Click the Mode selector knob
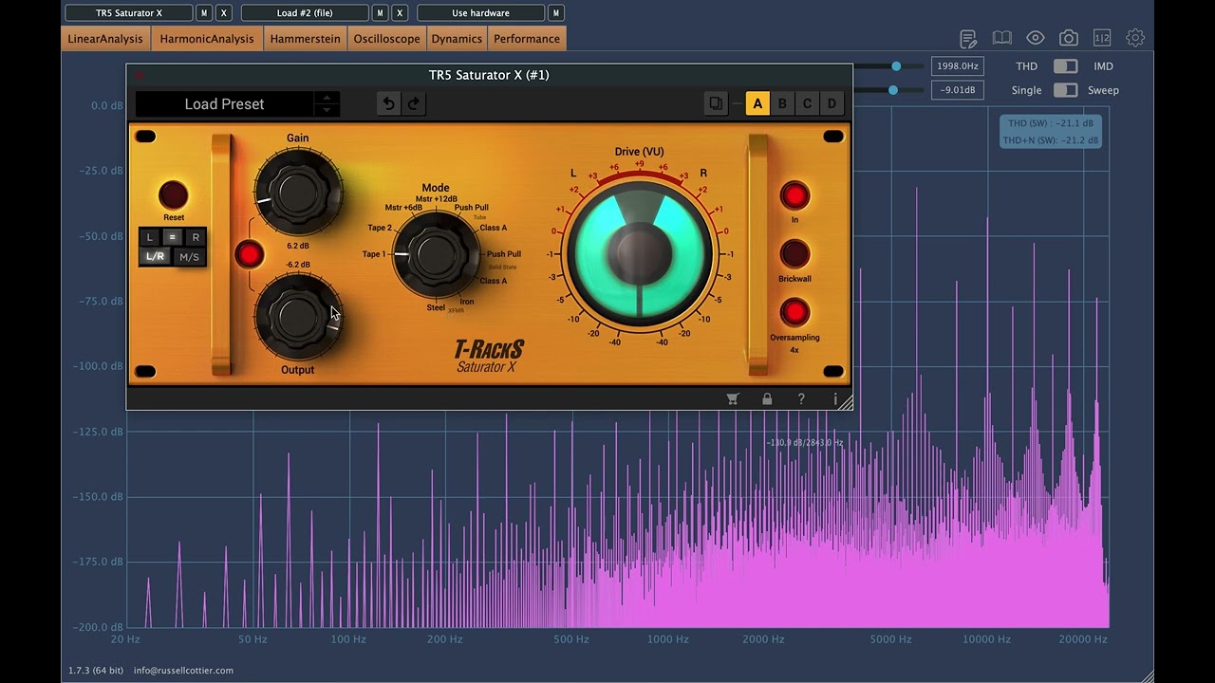 point(436,254)
